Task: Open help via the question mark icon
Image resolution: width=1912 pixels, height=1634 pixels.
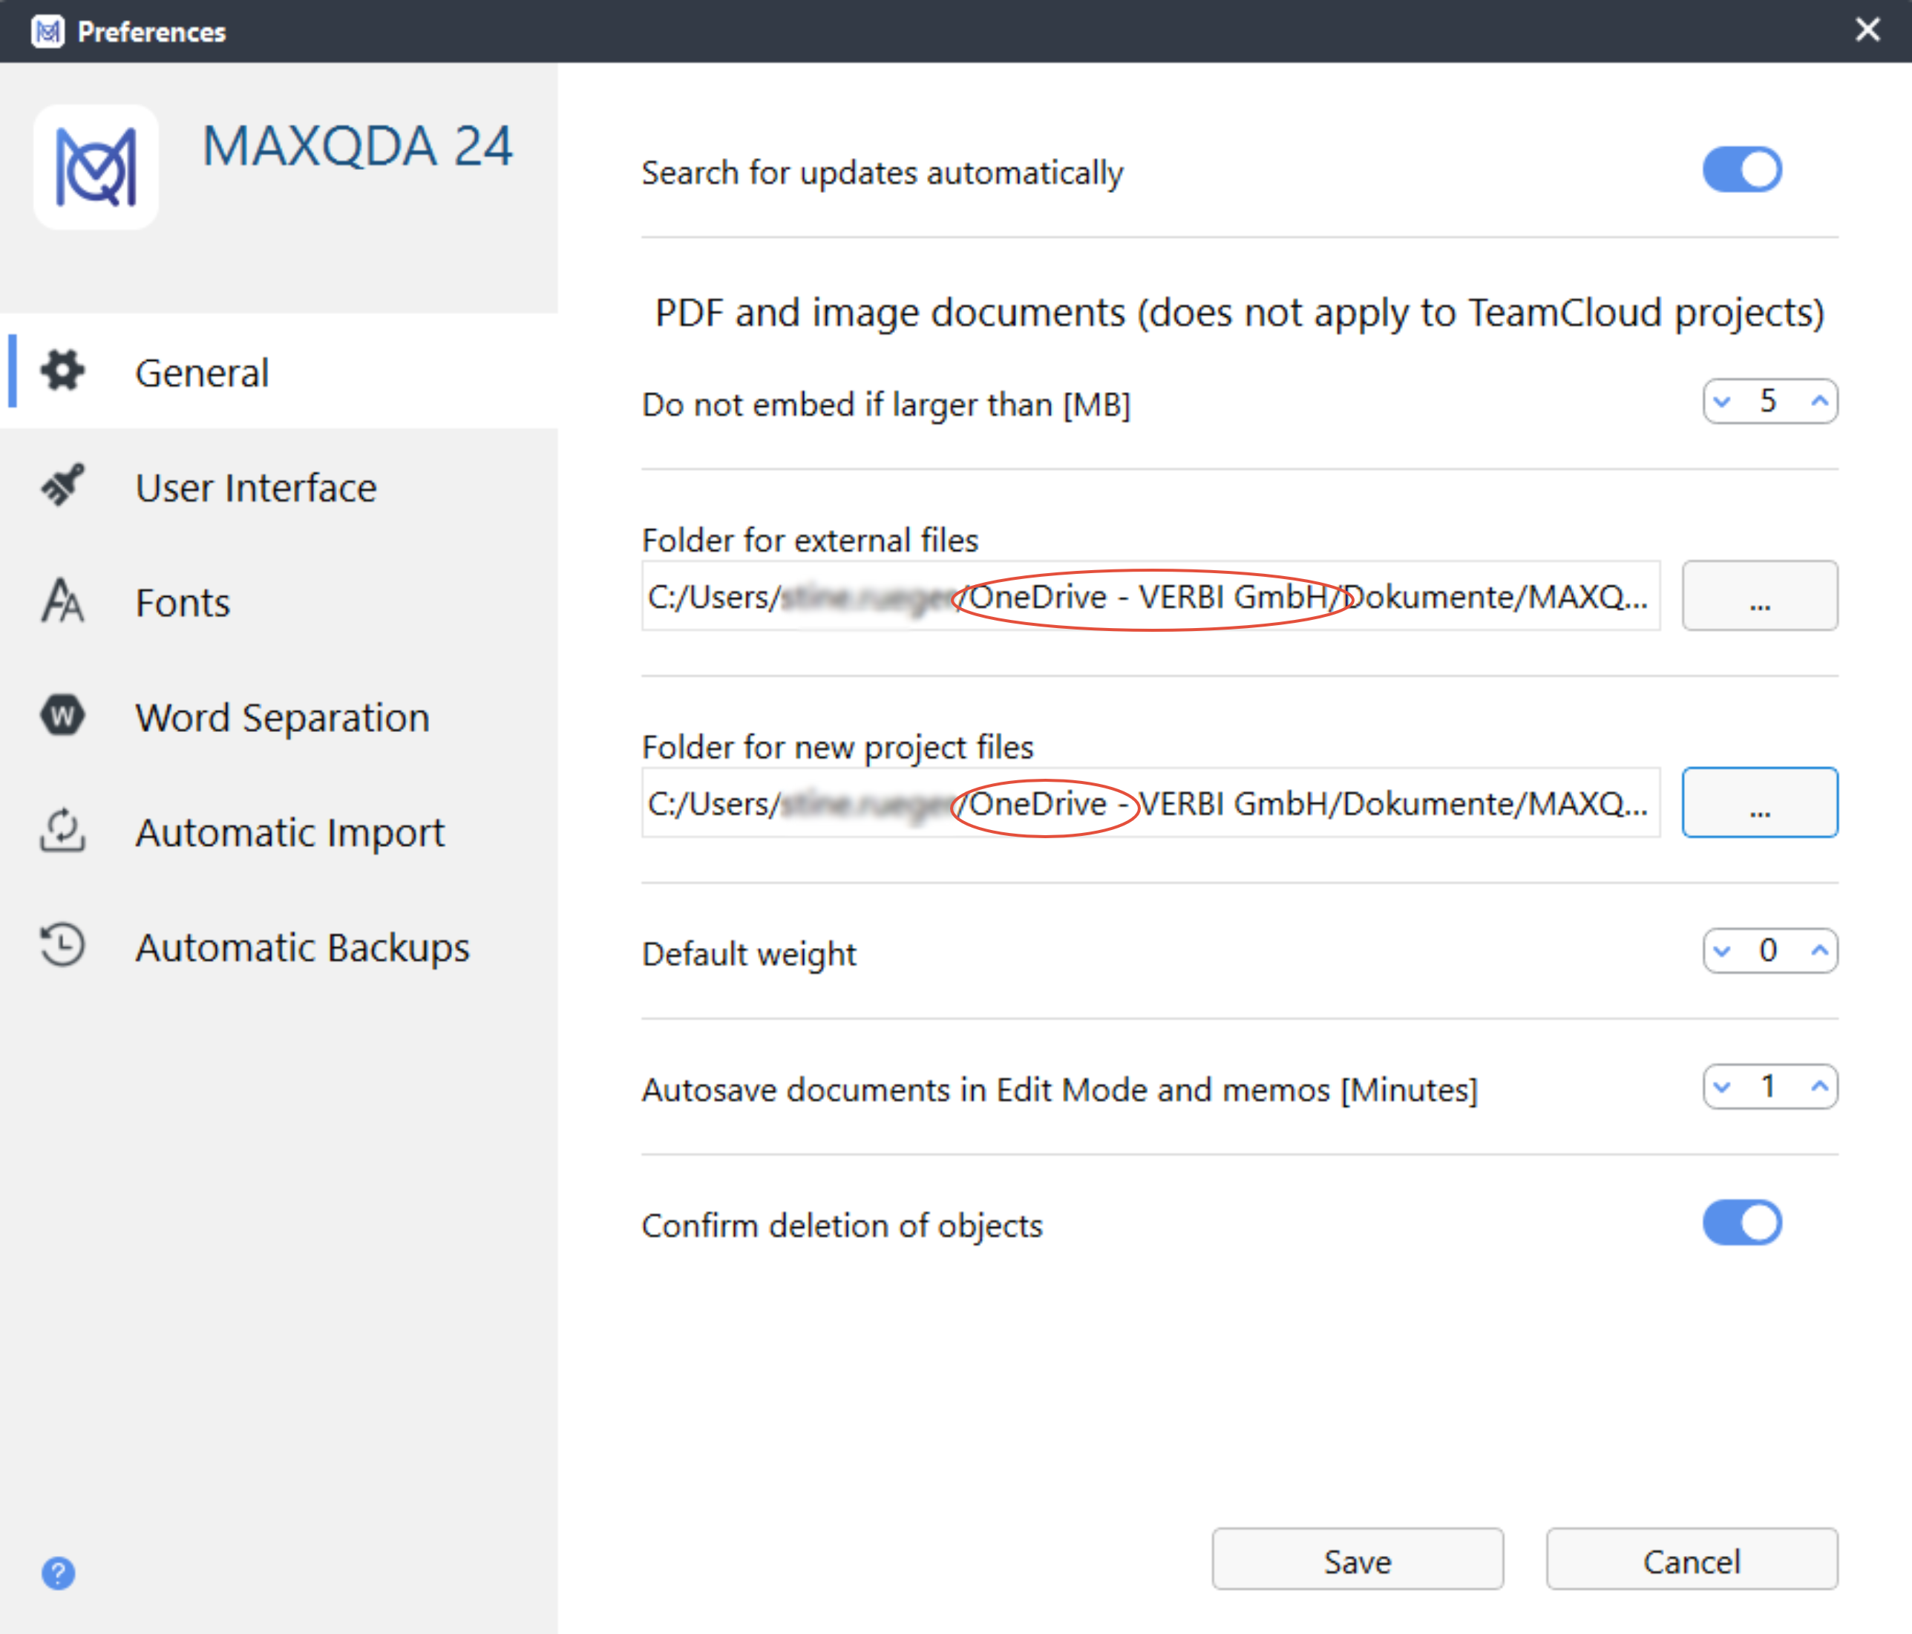Action: (58, 1573)
